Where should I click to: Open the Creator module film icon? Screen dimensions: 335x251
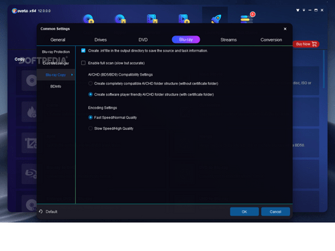pyautogui.click(x=184, y=19)
